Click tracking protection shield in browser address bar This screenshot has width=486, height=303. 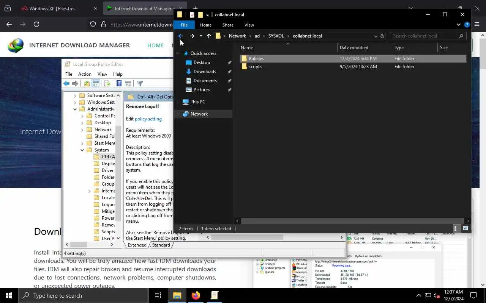click(93, 25)
